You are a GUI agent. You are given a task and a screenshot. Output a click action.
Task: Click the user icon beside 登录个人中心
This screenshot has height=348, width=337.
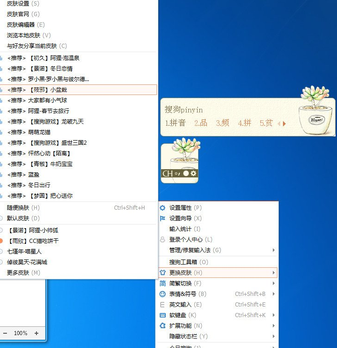point(162,240)
